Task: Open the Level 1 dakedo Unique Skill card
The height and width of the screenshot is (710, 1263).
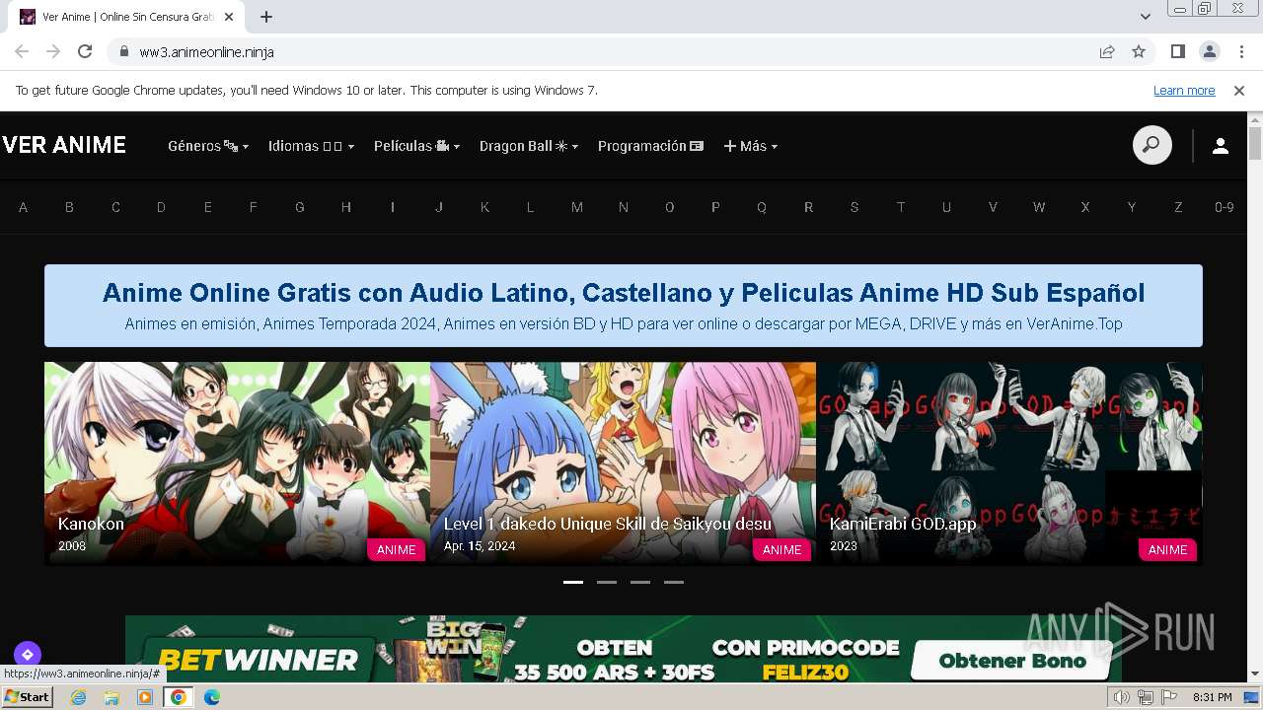Action: coord(623,463)
